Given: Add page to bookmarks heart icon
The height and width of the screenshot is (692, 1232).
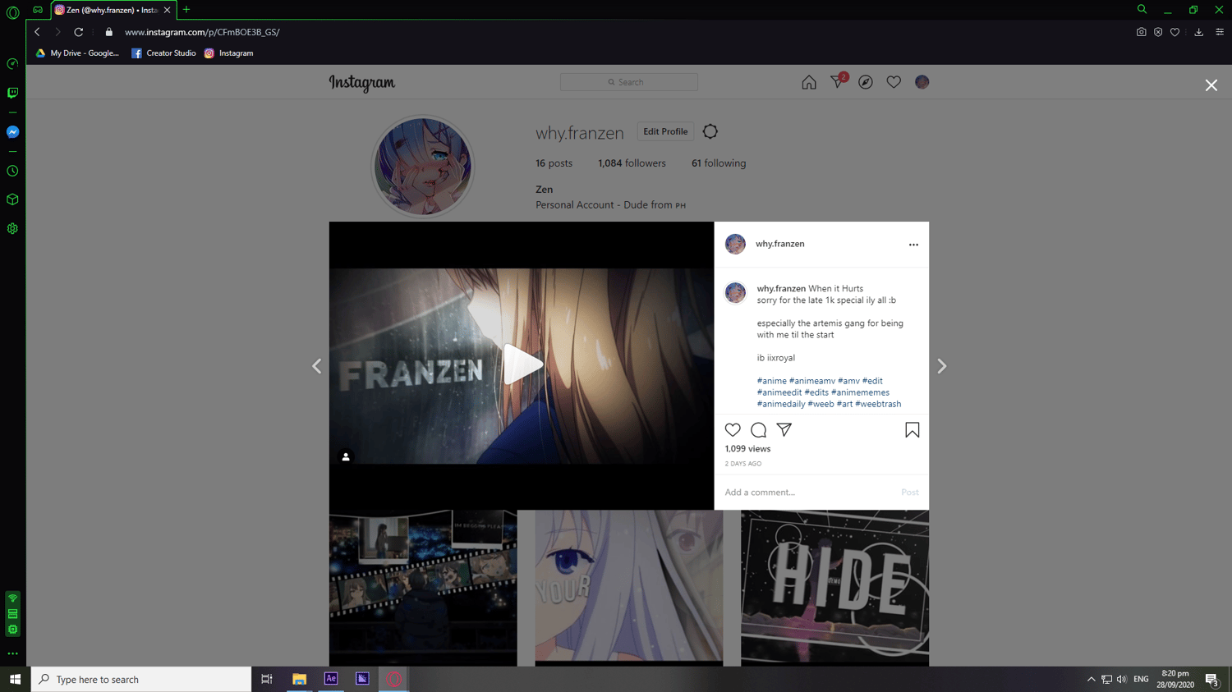Looking at the screenshot, I should (1175, 32).
